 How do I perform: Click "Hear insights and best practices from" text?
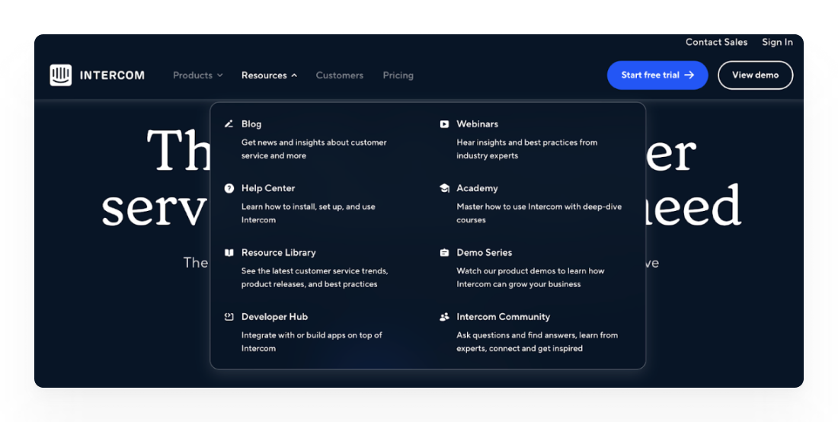point(527,142)
